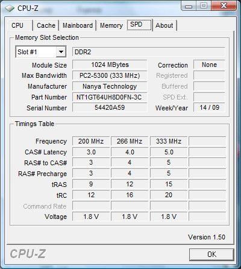Minimize the CPU-Z window
This screenshot has width=241, height=269.
(x=188, y=6)
